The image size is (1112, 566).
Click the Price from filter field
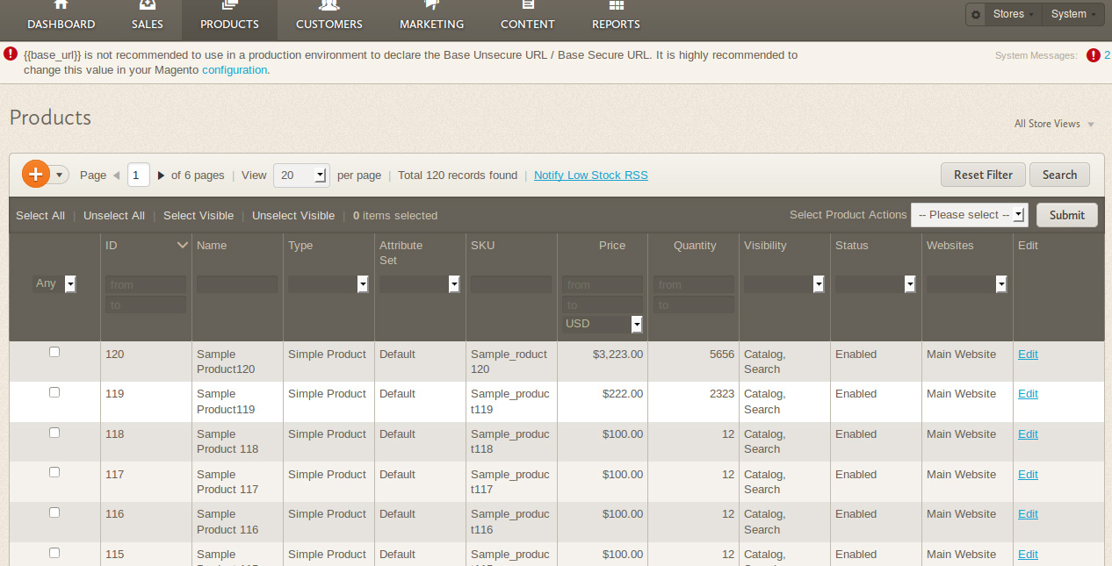pos(603,284)
